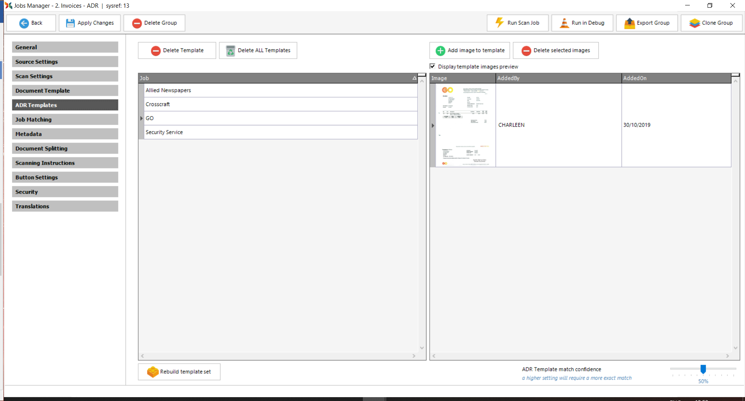Image resolution: width=745 pixels, height=401 pixels.
Task: Click the Run Scan Job lightning icon
Action: [499, 23]
